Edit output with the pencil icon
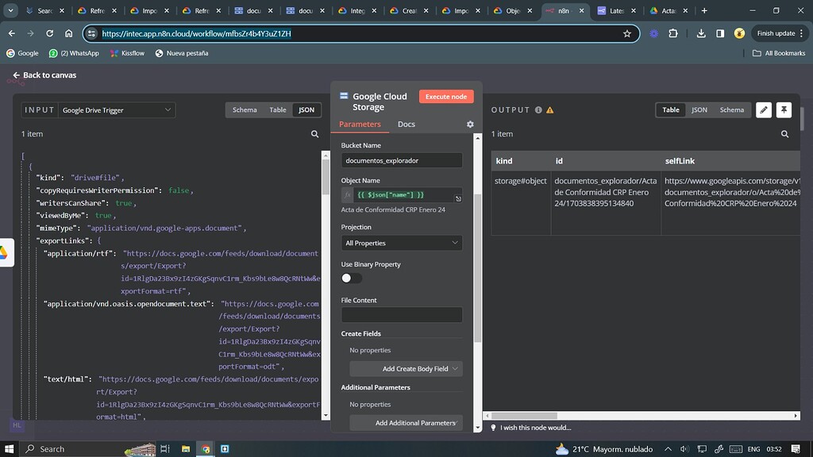This screenshot has width=813, height=457. (x=764, y=109)
